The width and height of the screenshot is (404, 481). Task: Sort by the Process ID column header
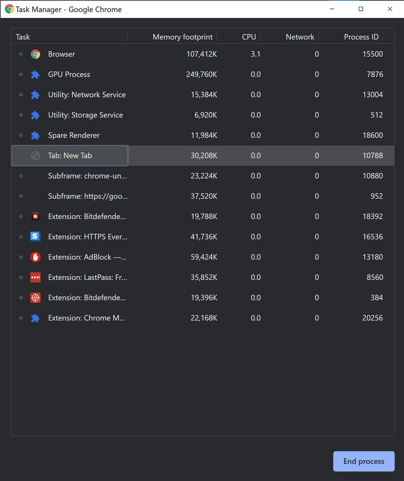(361, 36)
